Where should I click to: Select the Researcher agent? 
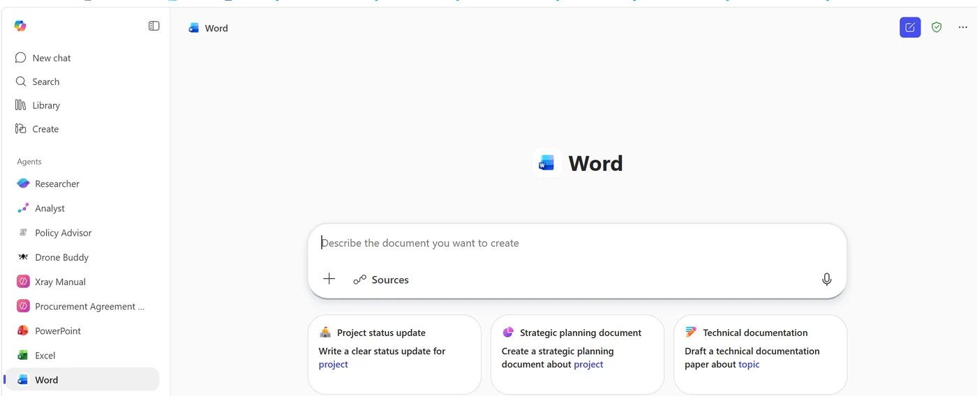point(82,183)
